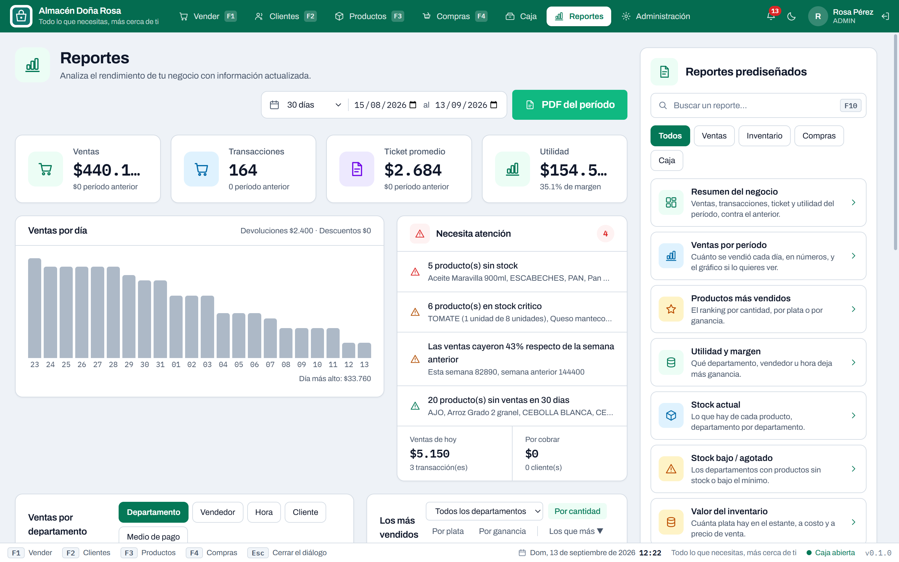Switch to Vendedor sales breakdown
The height and width of the screenshot is (562, 899).
click(218, 512)
